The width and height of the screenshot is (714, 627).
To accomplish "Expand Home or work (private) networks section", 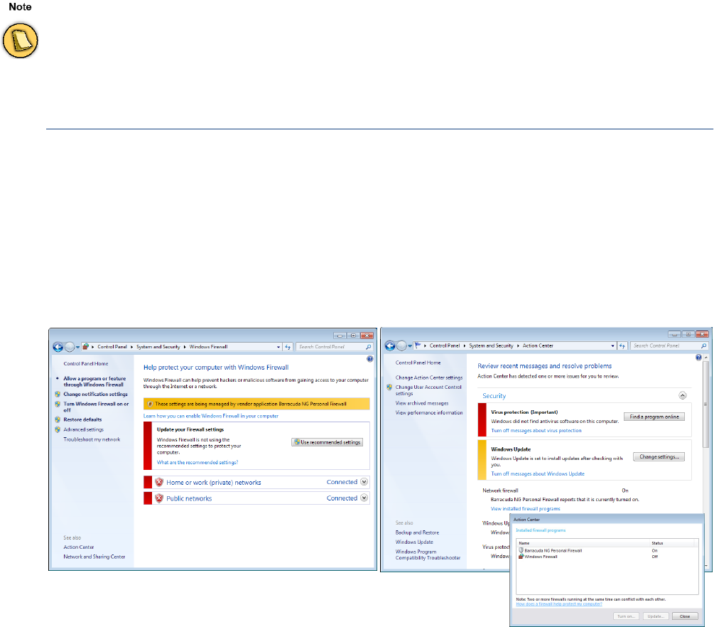I will click(x=364, y=482).
